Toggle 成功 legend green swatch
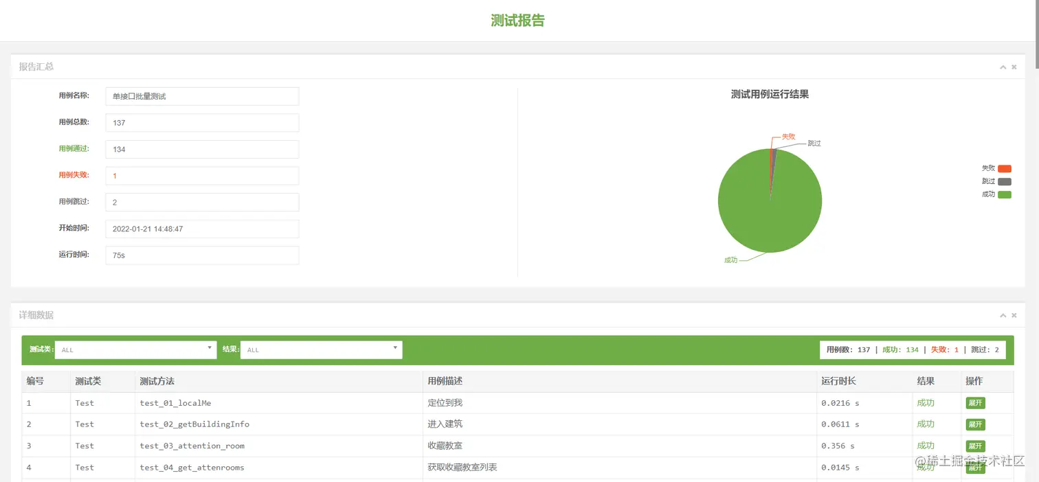Viewport: 1039px width, 482px height. tap(1005, 194)
